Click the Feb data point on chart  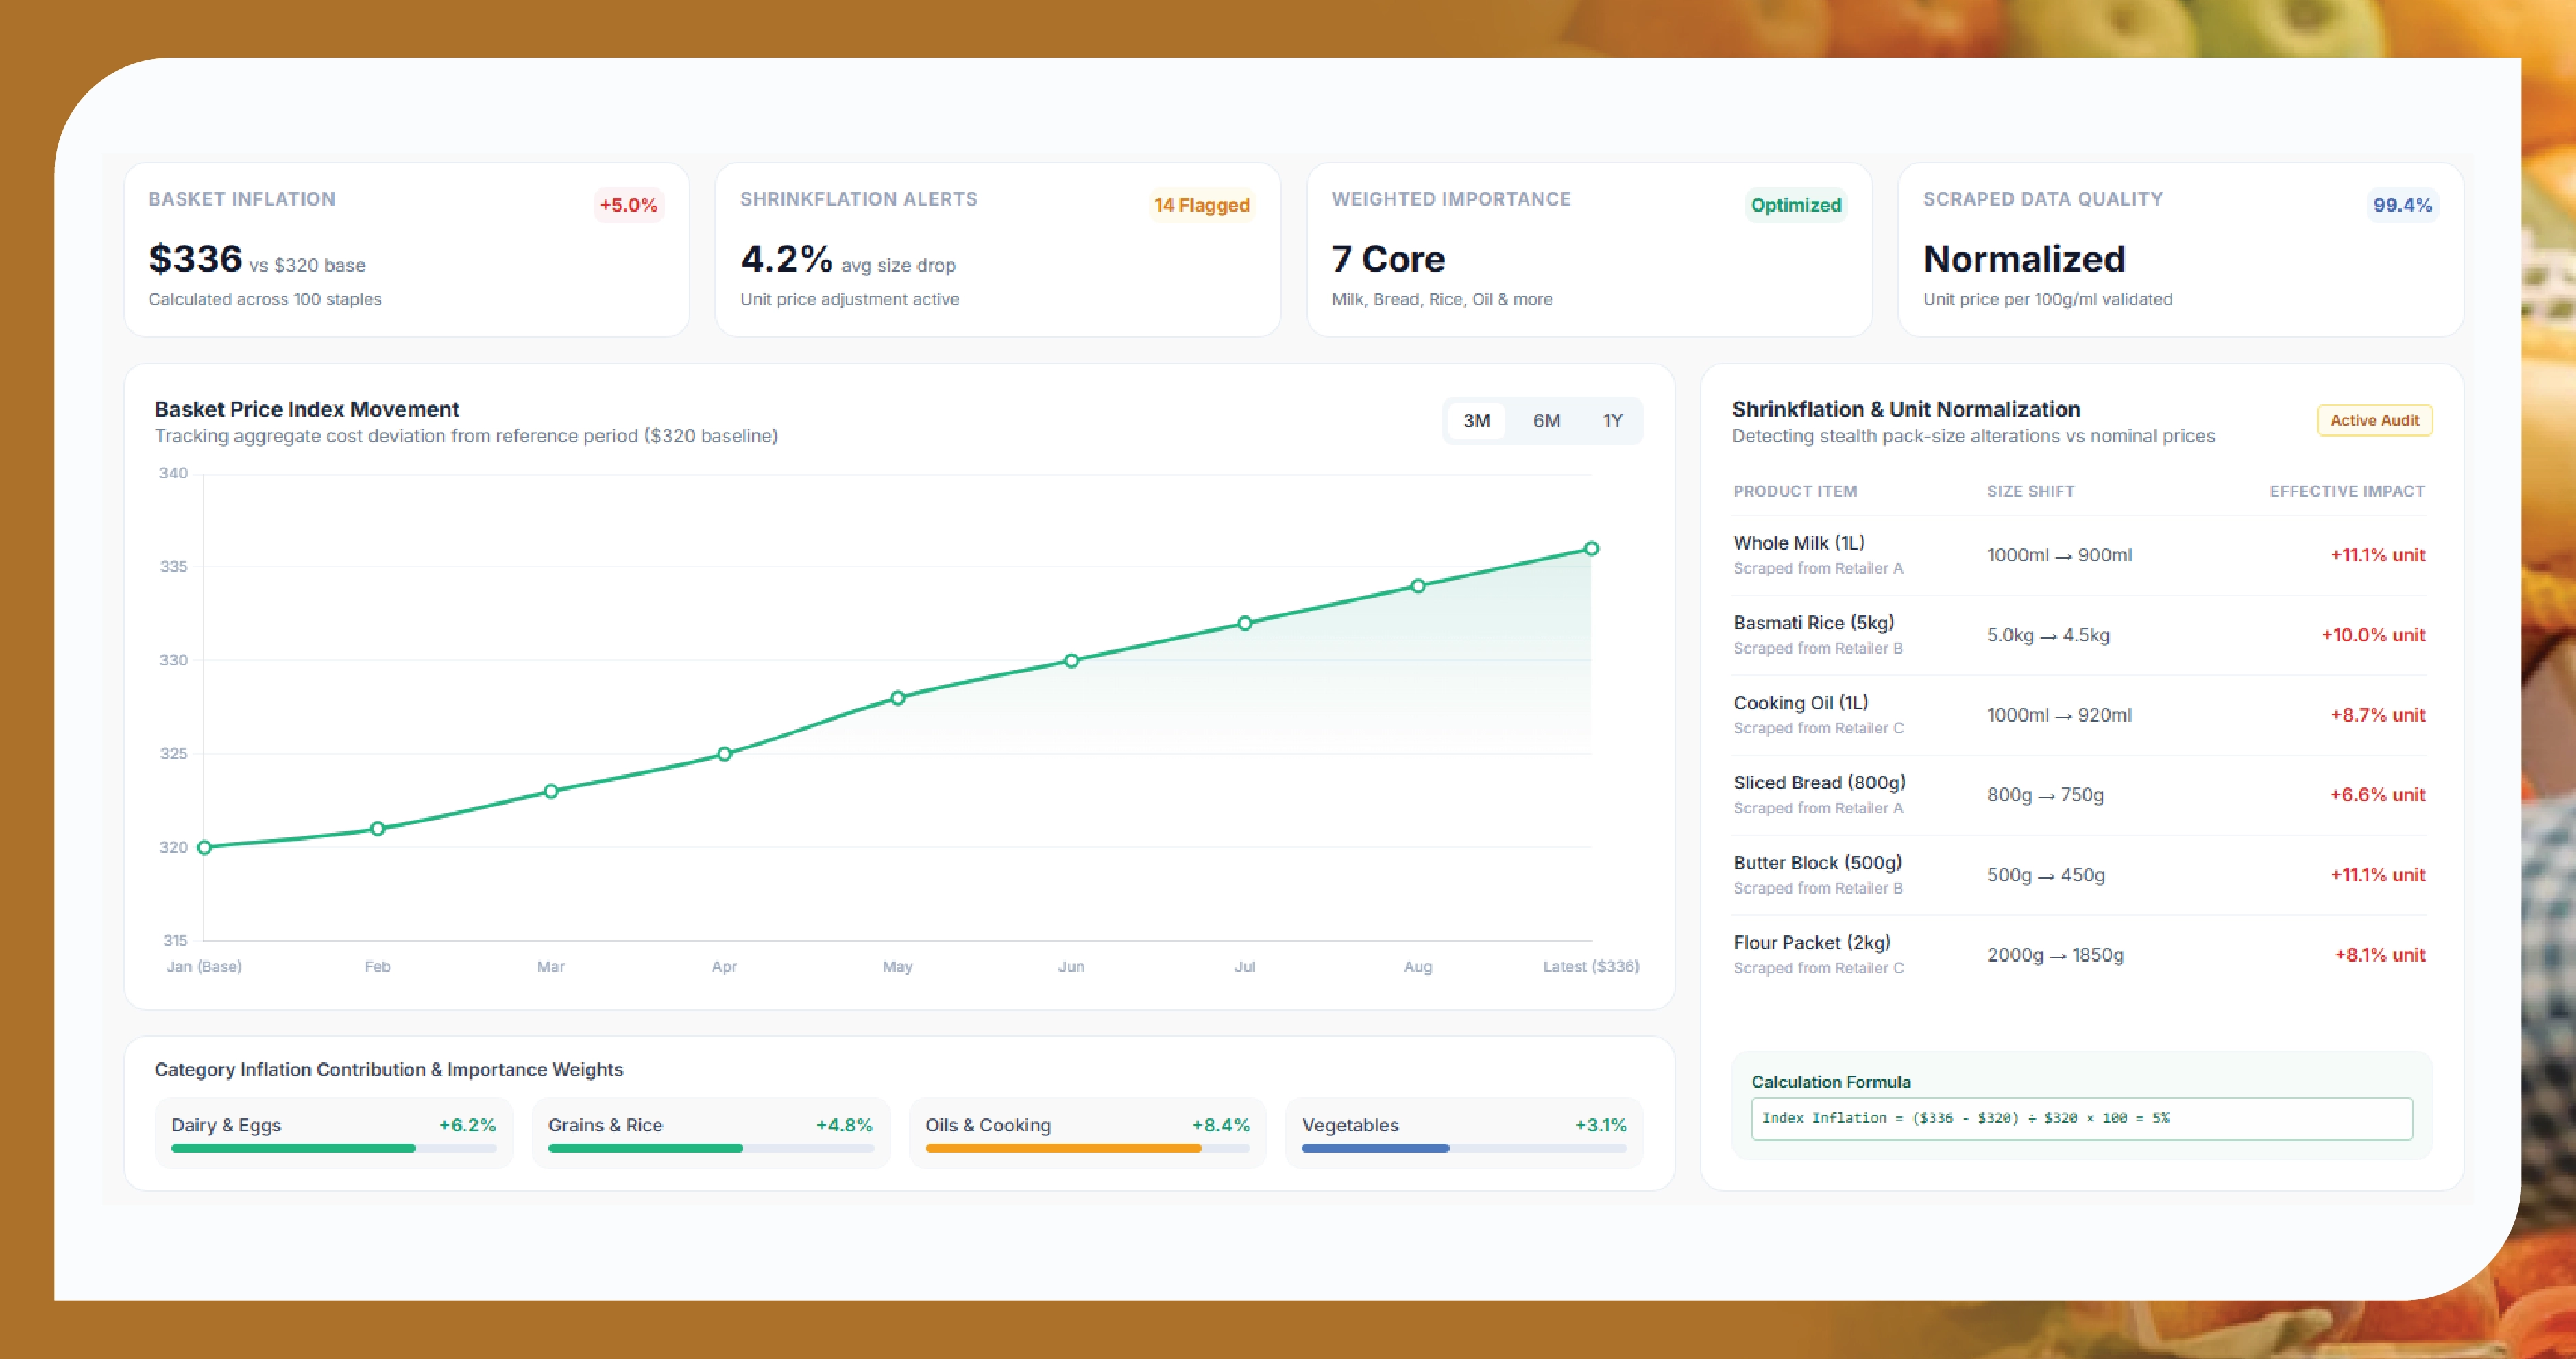[377, 829]
